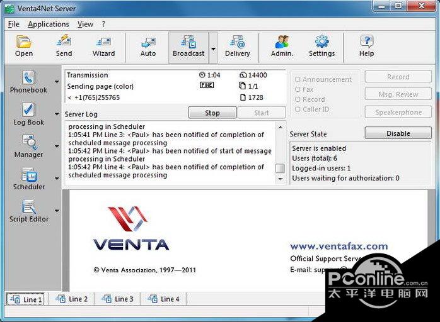This screenshot has width=440, height=322.
Task: Open the File menu
Action: [13, 25]
